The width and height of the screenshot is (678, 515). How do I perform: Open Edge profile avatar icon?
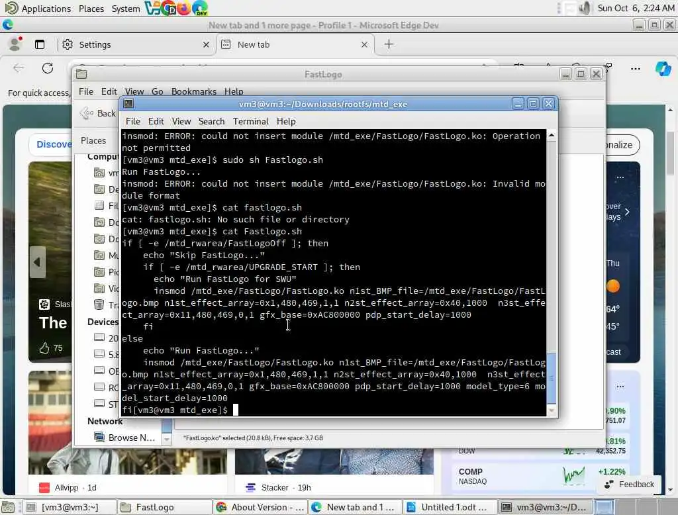click(16, 44)
